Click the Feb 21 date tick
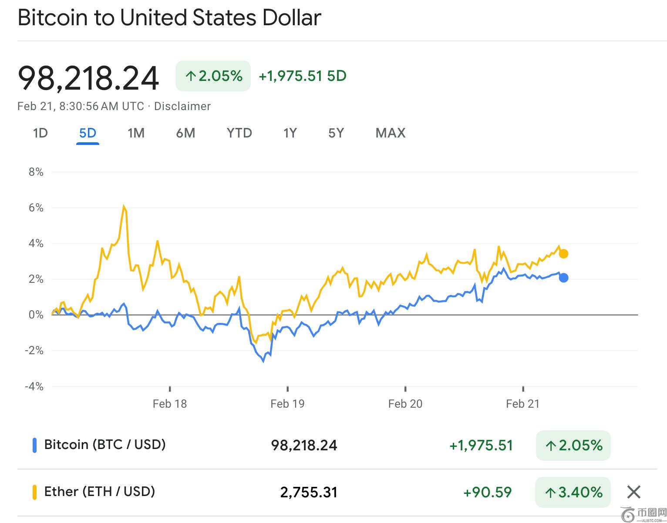The image size is (667, 523). point(522,404)
